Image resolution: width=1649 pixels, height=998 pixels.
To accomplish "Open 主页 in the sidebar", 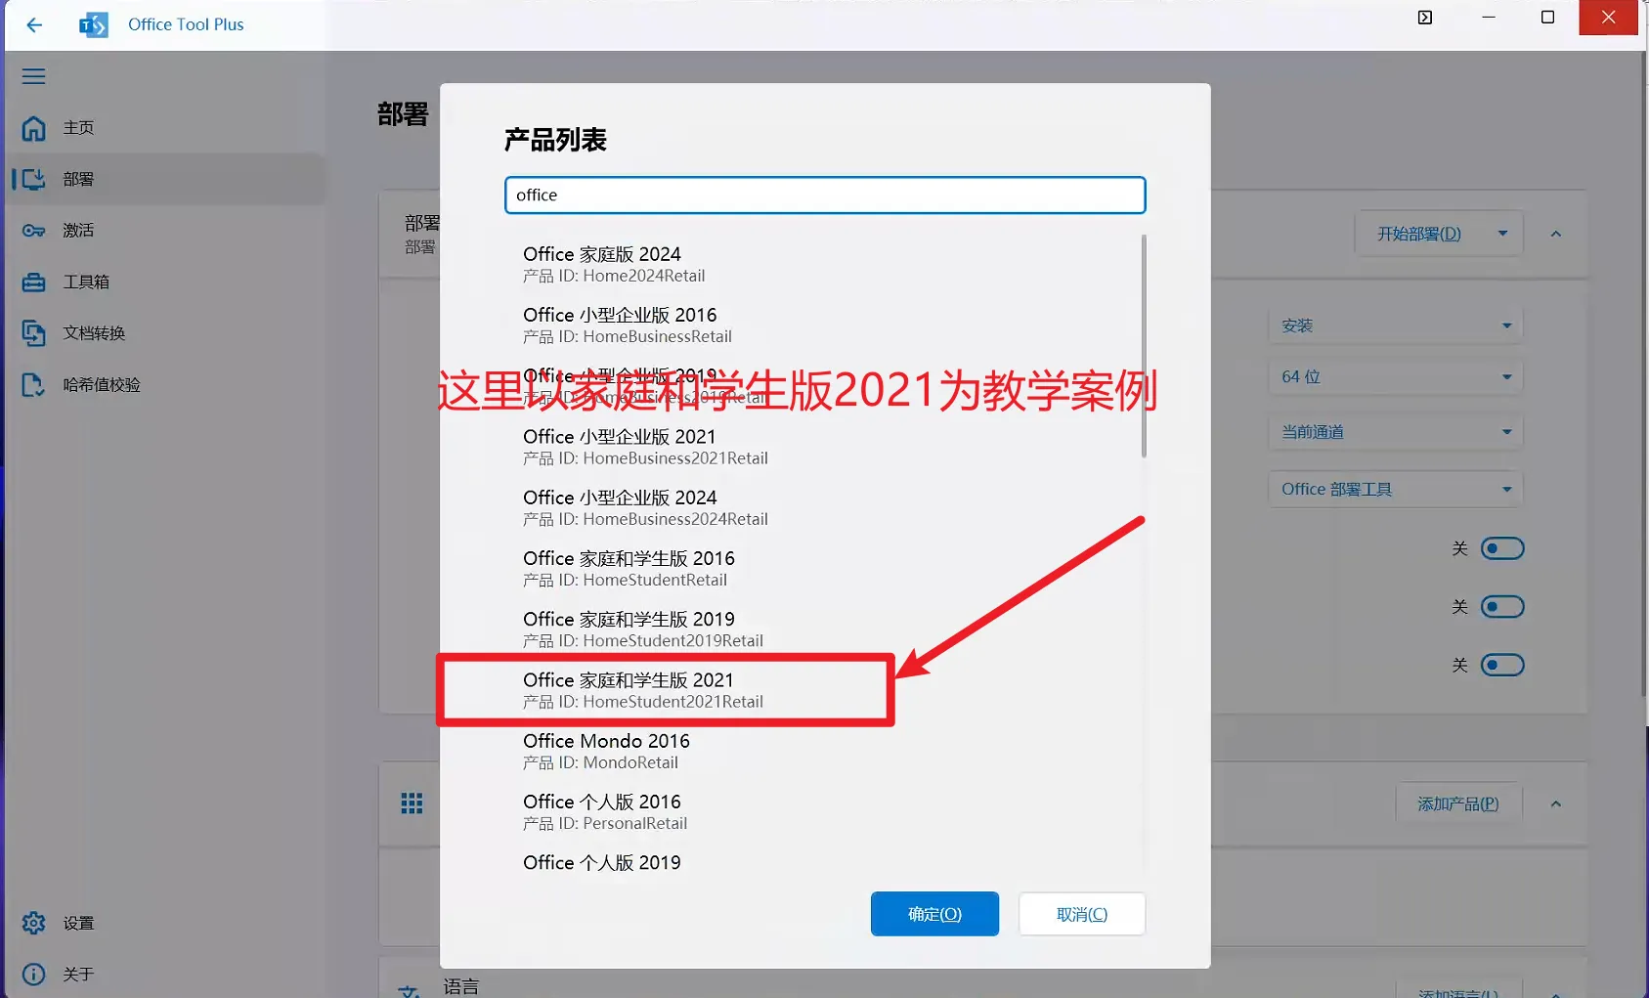I will pos(166,128).
